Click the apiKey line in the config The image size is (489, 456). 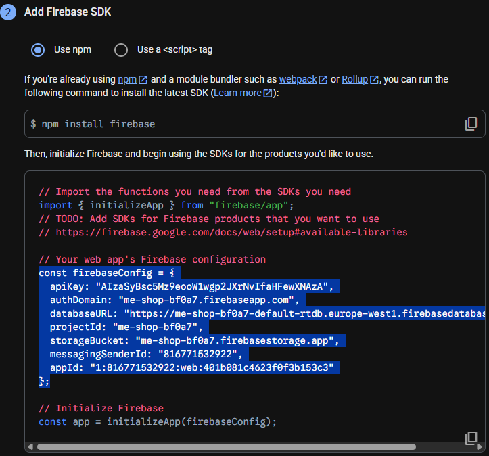[x=192, y=286]
